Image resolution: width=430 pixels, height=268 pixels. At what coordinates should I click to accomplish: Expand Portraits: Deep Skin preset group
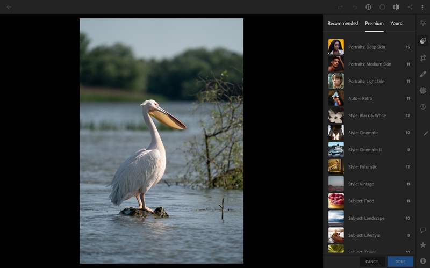pos(369,47)
